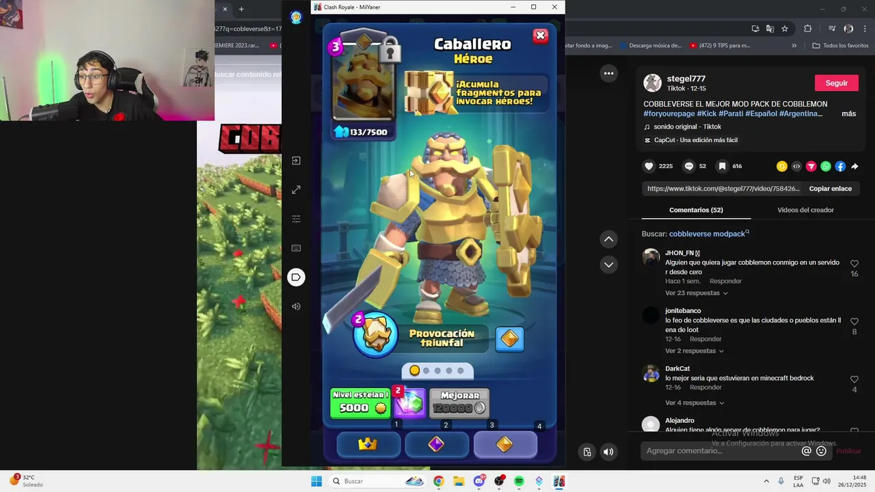Click the embed code icon
The height and width of the screenshot is (492, 875).
[x=796, y=166]
